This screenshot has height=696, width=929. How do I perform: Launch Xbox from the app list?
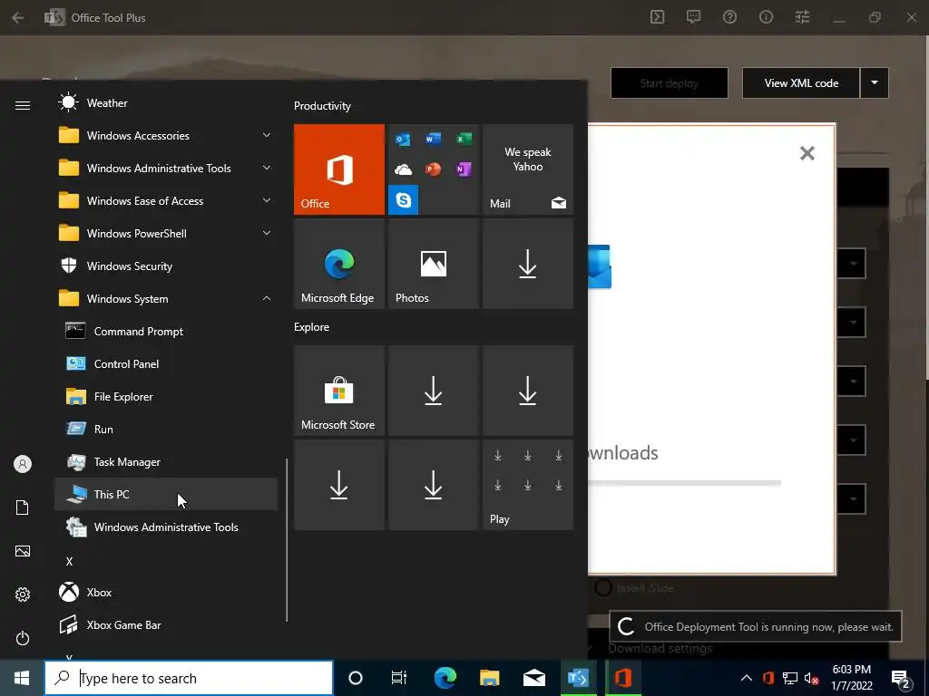[166, 593]
